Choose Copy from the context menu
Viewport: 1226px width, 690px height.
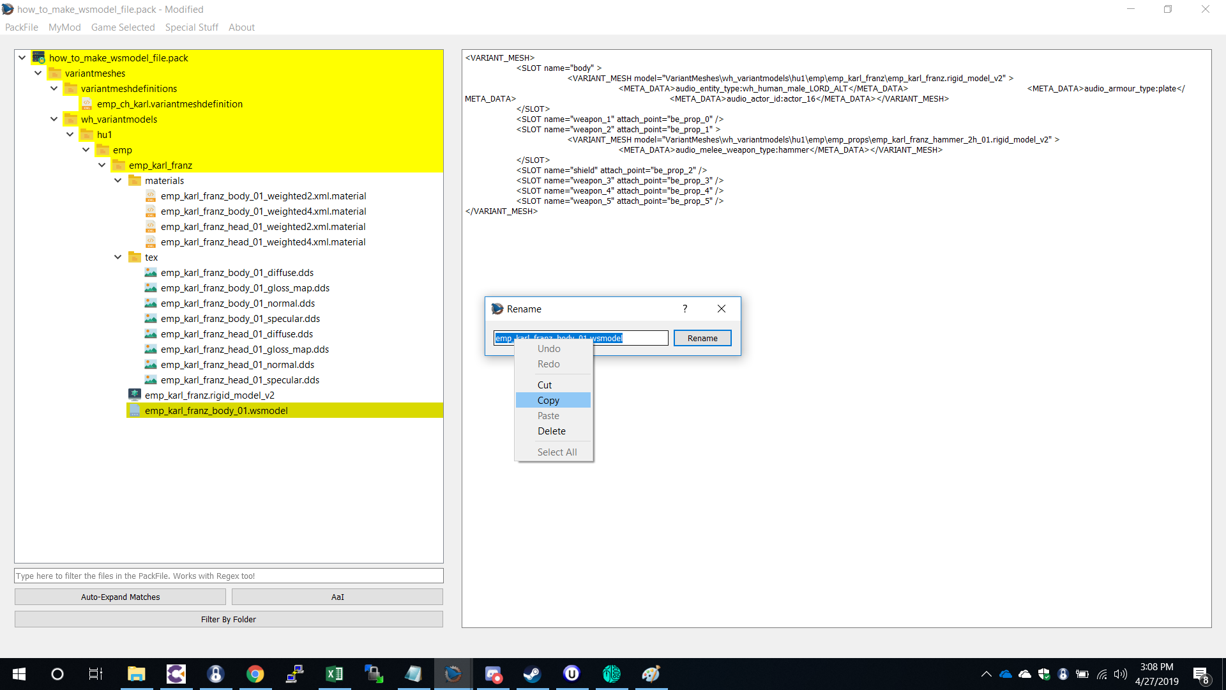[x=549, y=400]
